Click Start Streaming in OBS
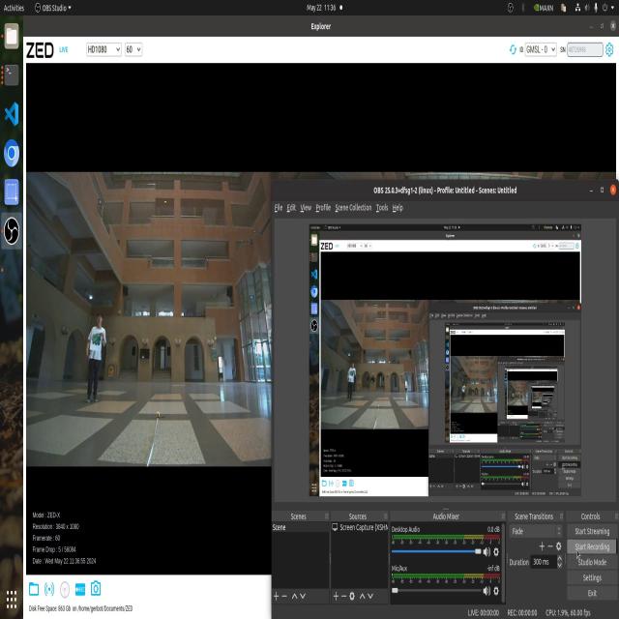 point(591,531)
